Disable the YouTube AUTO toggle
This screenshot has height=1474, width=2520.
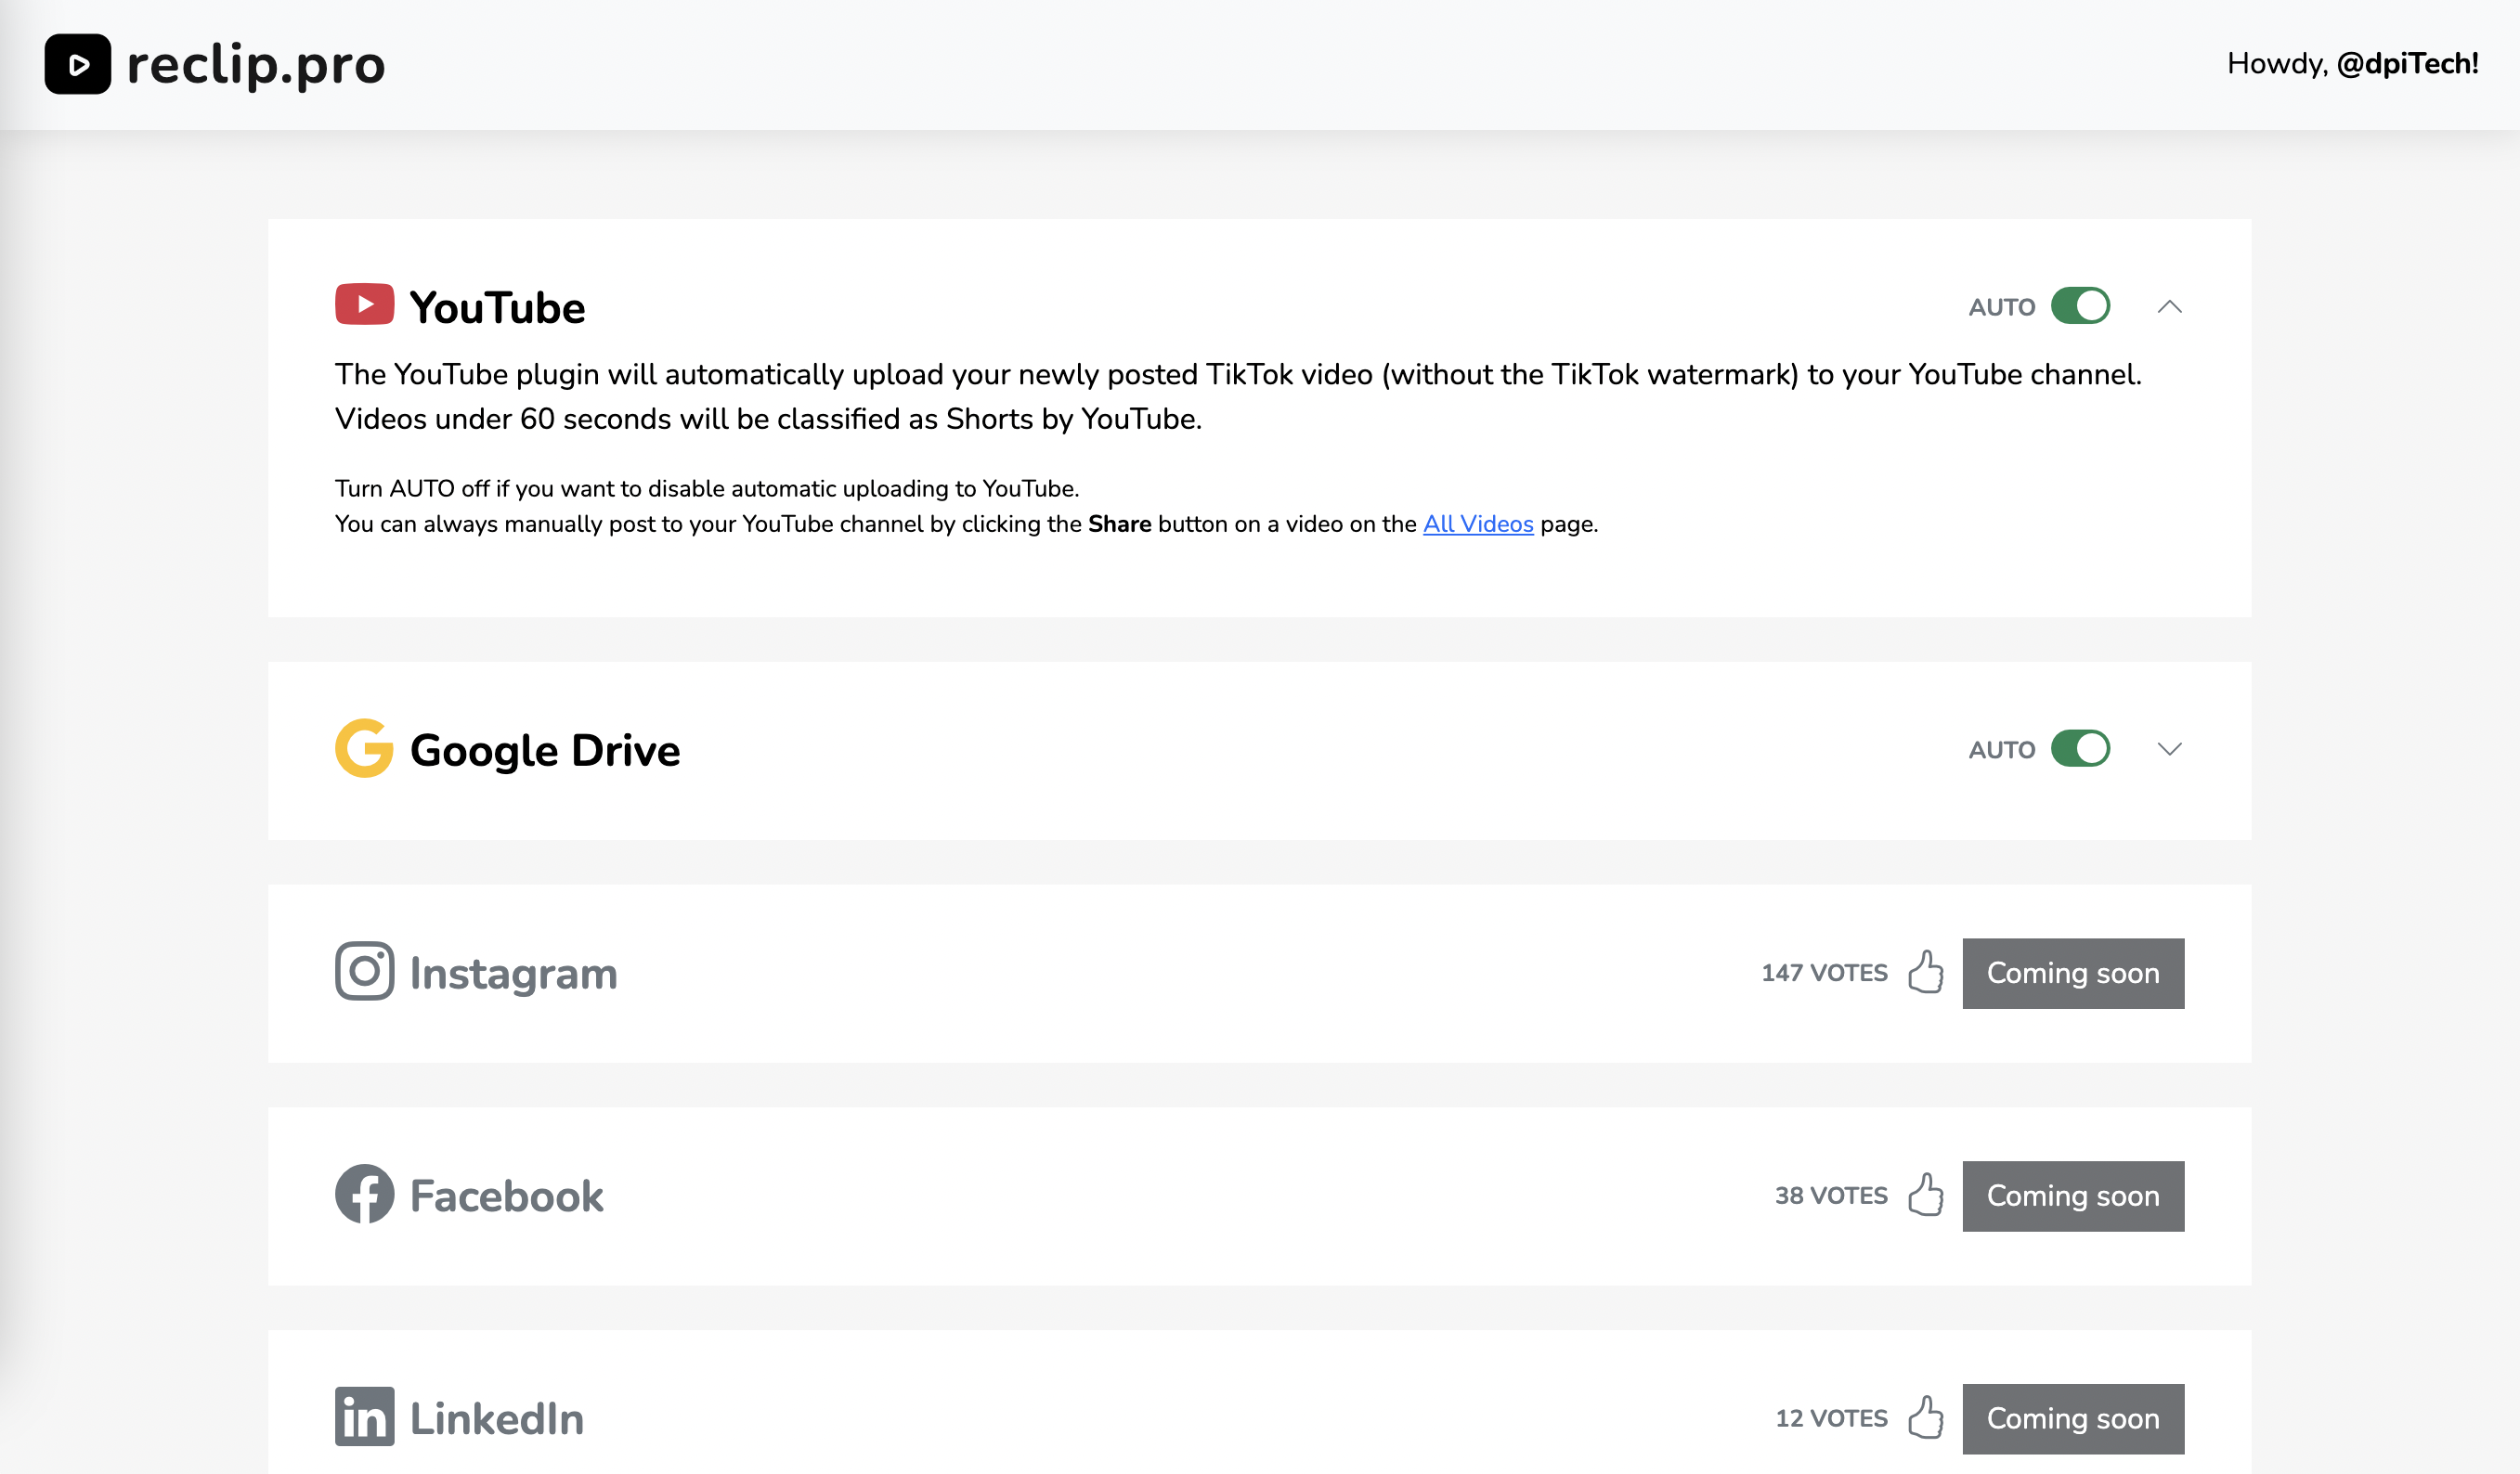tap(2080, 306)
